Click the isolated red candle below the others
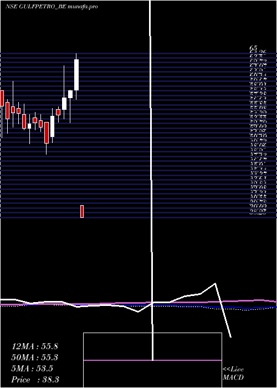The width and height of the screenshot is (277, 388). (x=82, y=211)
